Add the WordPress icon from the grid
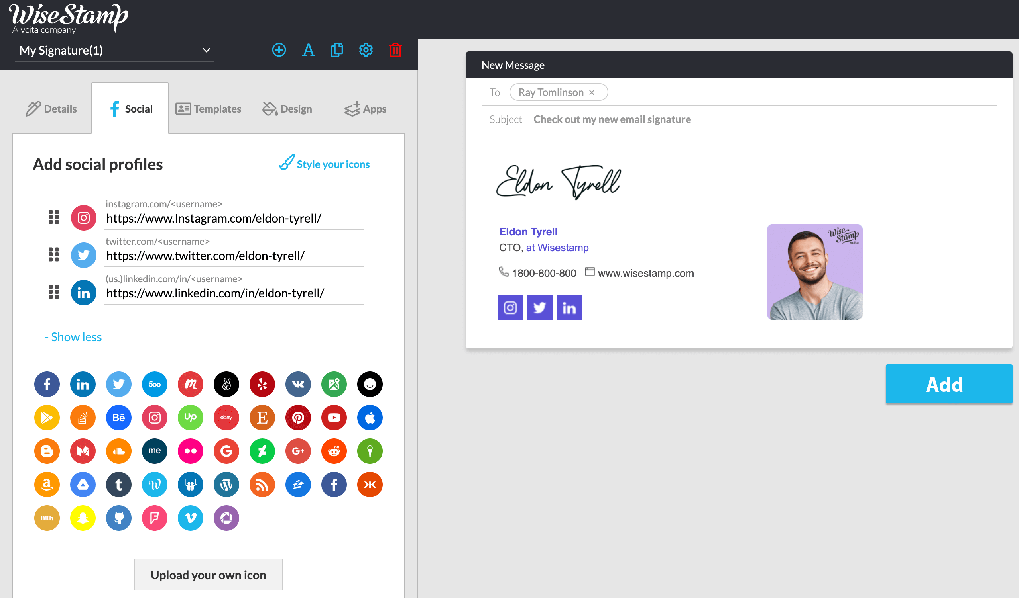 click(226, 485)
